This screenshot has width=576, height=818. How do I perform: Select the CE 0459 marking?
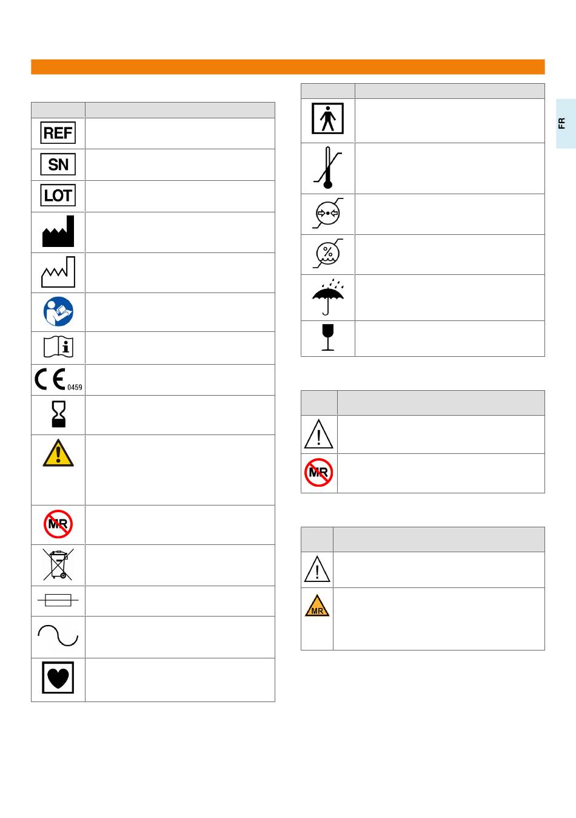coord(58,379)
